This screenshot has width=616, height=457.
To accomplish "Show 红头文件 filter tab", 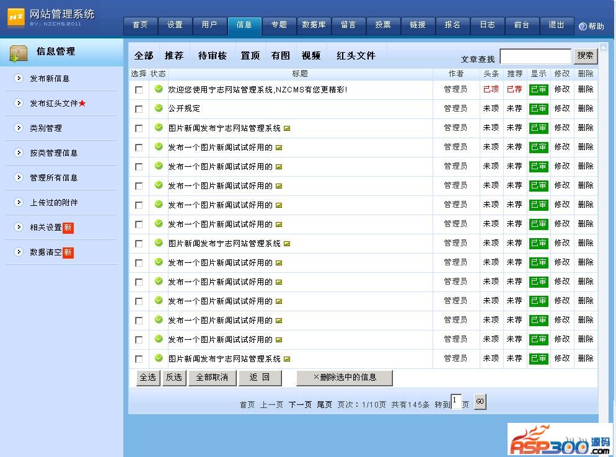I will pos(356,56).
